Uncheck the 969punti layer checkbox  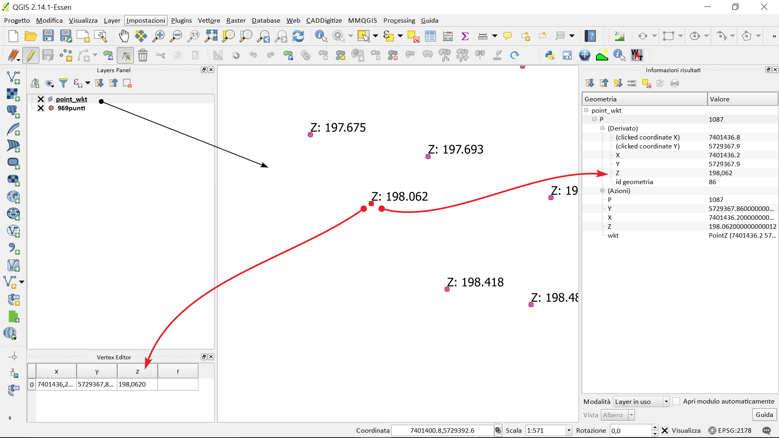[x=41, y=108]
